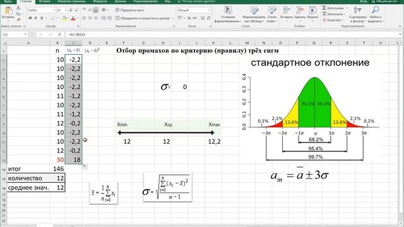
Task: Click the Вставить cells insert icon
Action: (x=286, y=10)
